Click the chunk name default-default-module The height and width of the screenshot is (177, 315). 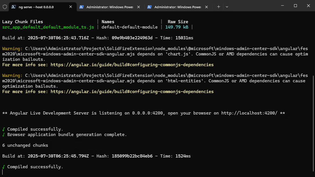pos(130,27)
